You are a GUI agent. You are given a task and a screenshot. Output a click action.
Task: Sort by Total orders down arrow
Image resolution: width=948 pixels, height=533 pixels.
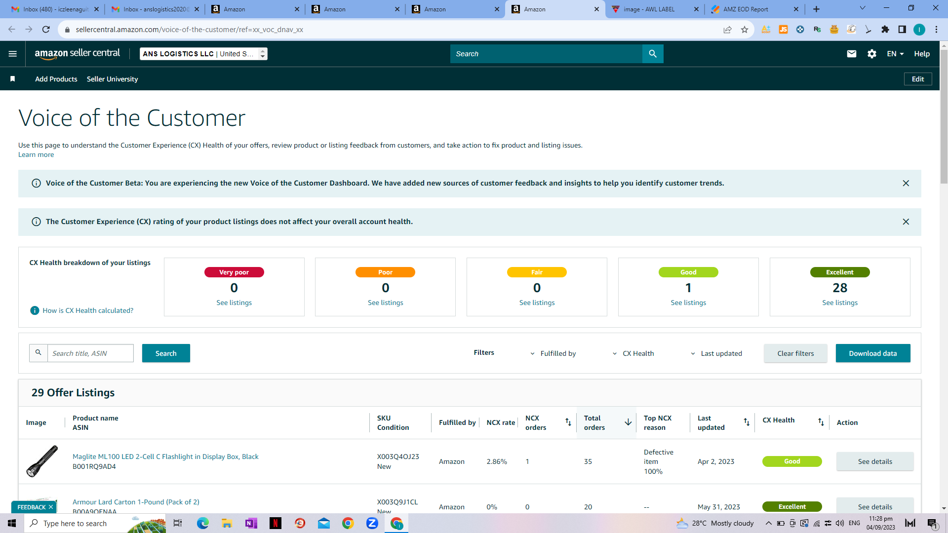pyautogui.click(x=628, y=422)
